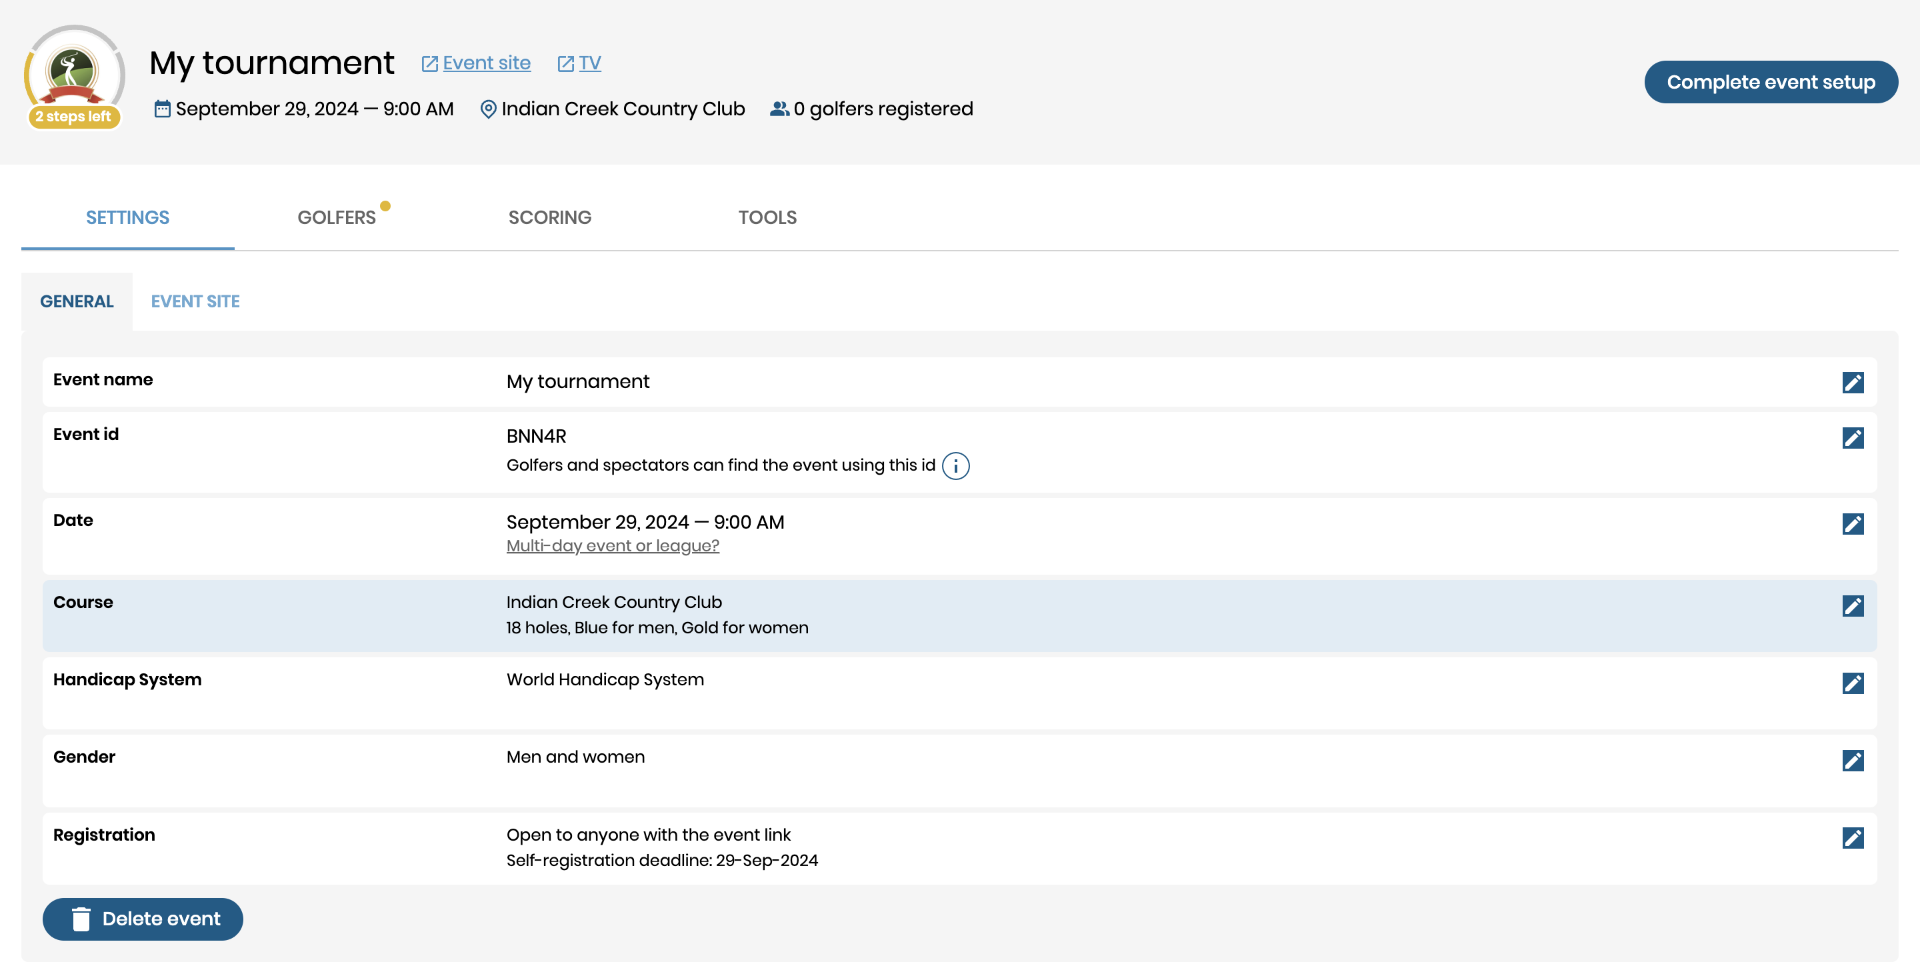Select the Event Site sub-tab
Image resolution: width=1920 pixels, height=962 pixels.
(x=195, y=301)
